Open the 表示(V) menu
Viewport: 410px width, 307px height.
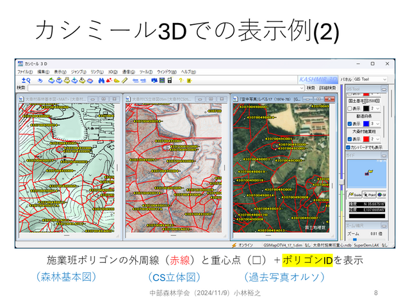click(60, 72)
